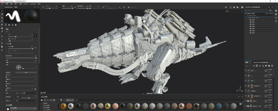Collapse the UV Tiles tree
Viewport: 278px width, 111px height.
point(248,18)
